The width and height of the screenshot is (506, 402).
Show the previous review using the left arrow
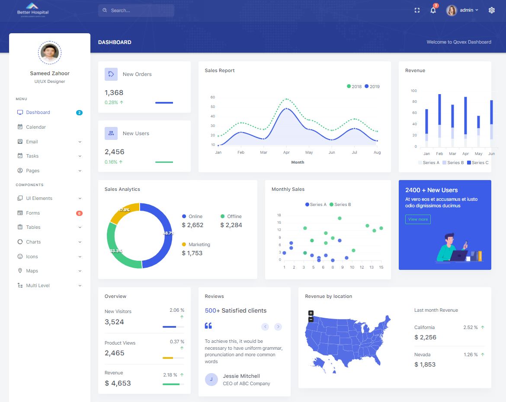pos(265,326)
